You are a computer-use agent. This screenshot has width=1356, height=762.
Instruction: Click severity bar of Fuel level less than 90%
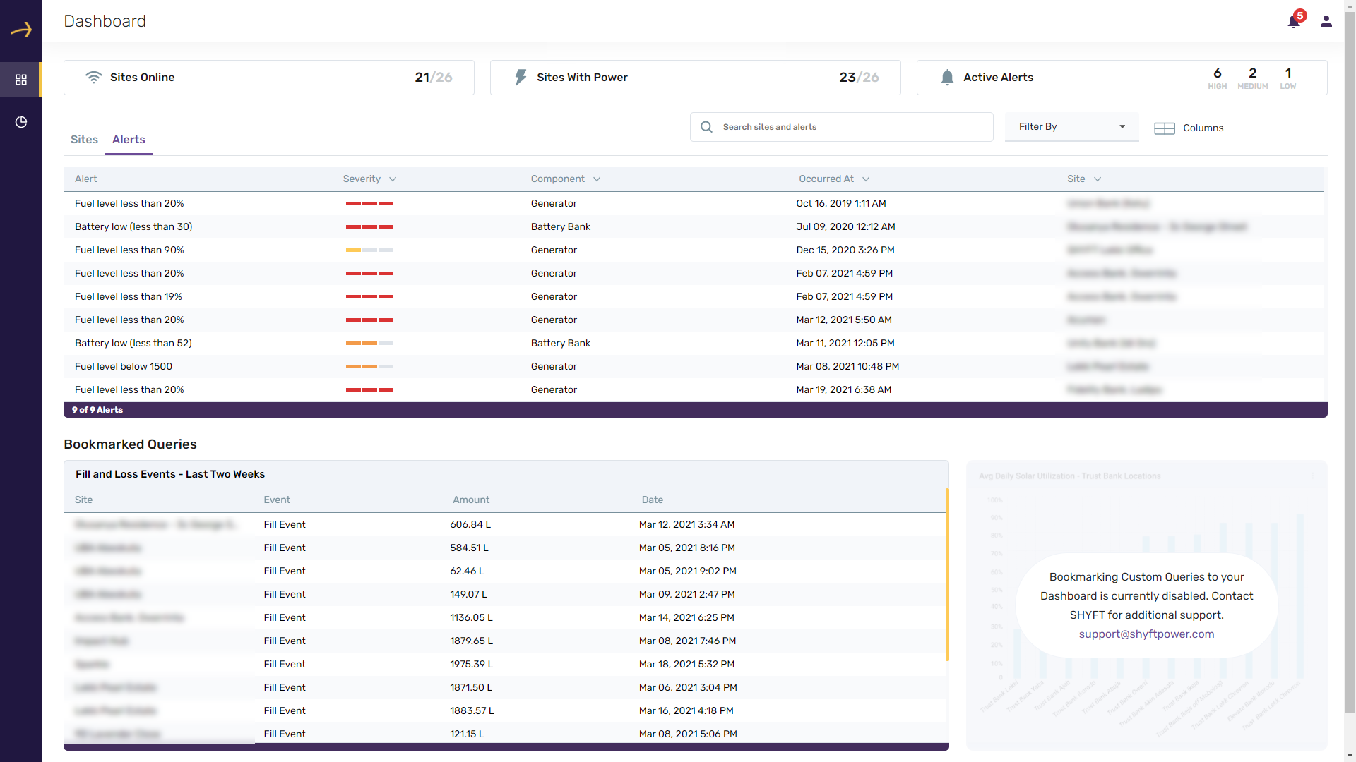tap(369, 250)
